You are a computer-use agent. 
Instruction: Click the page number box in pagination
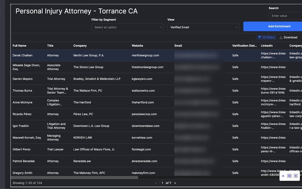(163, 183)
